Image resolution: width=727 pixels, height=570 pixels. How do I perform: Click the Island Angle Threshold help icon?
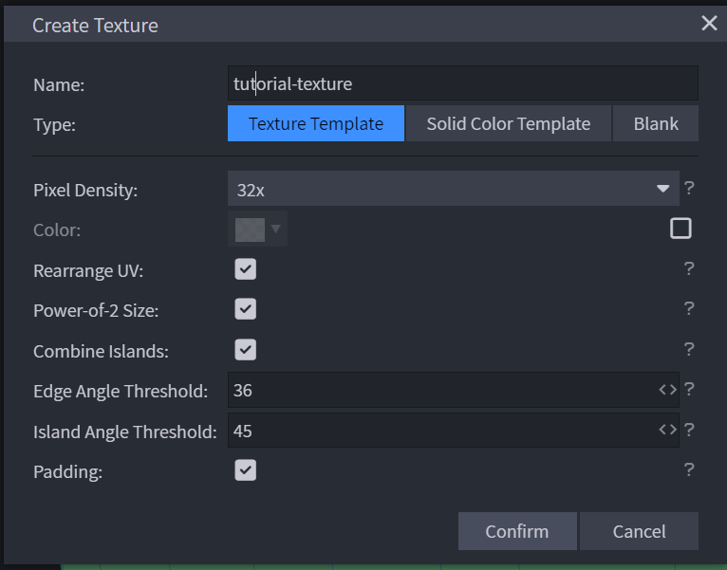coord(689,430)
